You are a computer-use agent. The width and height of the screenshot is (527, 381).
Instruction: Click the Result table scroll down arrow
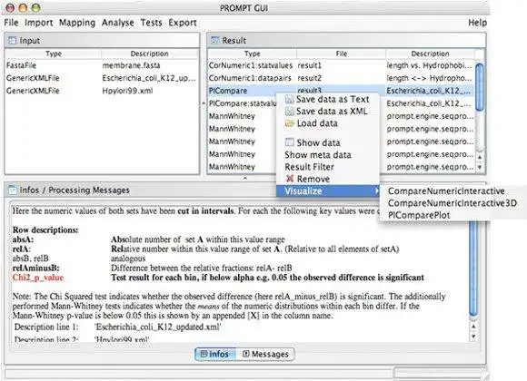click(480, 167)
